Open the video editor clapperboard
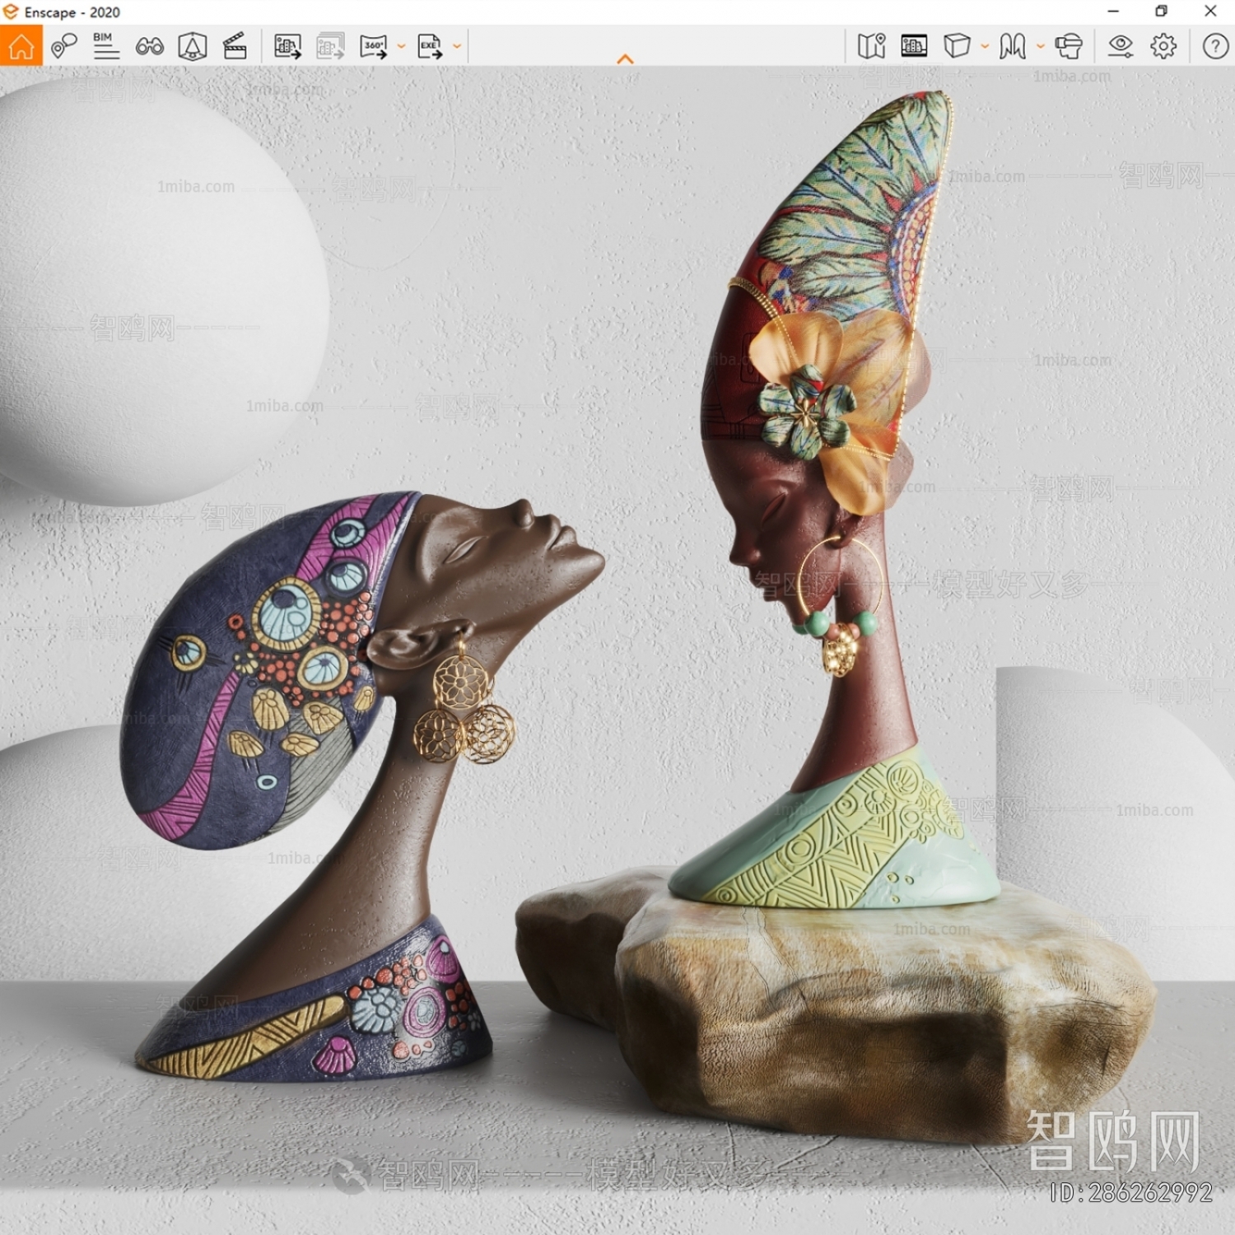 [x=235, y=46]
